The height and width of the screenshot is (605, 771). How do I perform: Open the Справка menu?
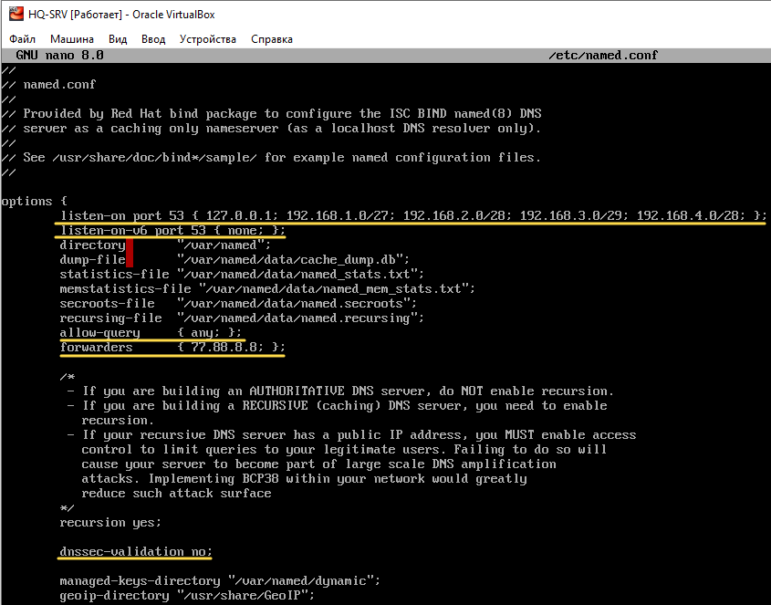tap(272, 39)
